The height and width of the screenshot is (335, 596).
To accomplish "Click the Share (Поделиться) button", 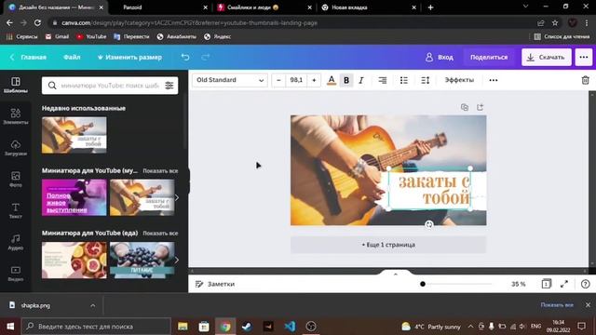I will click(489, 57).
